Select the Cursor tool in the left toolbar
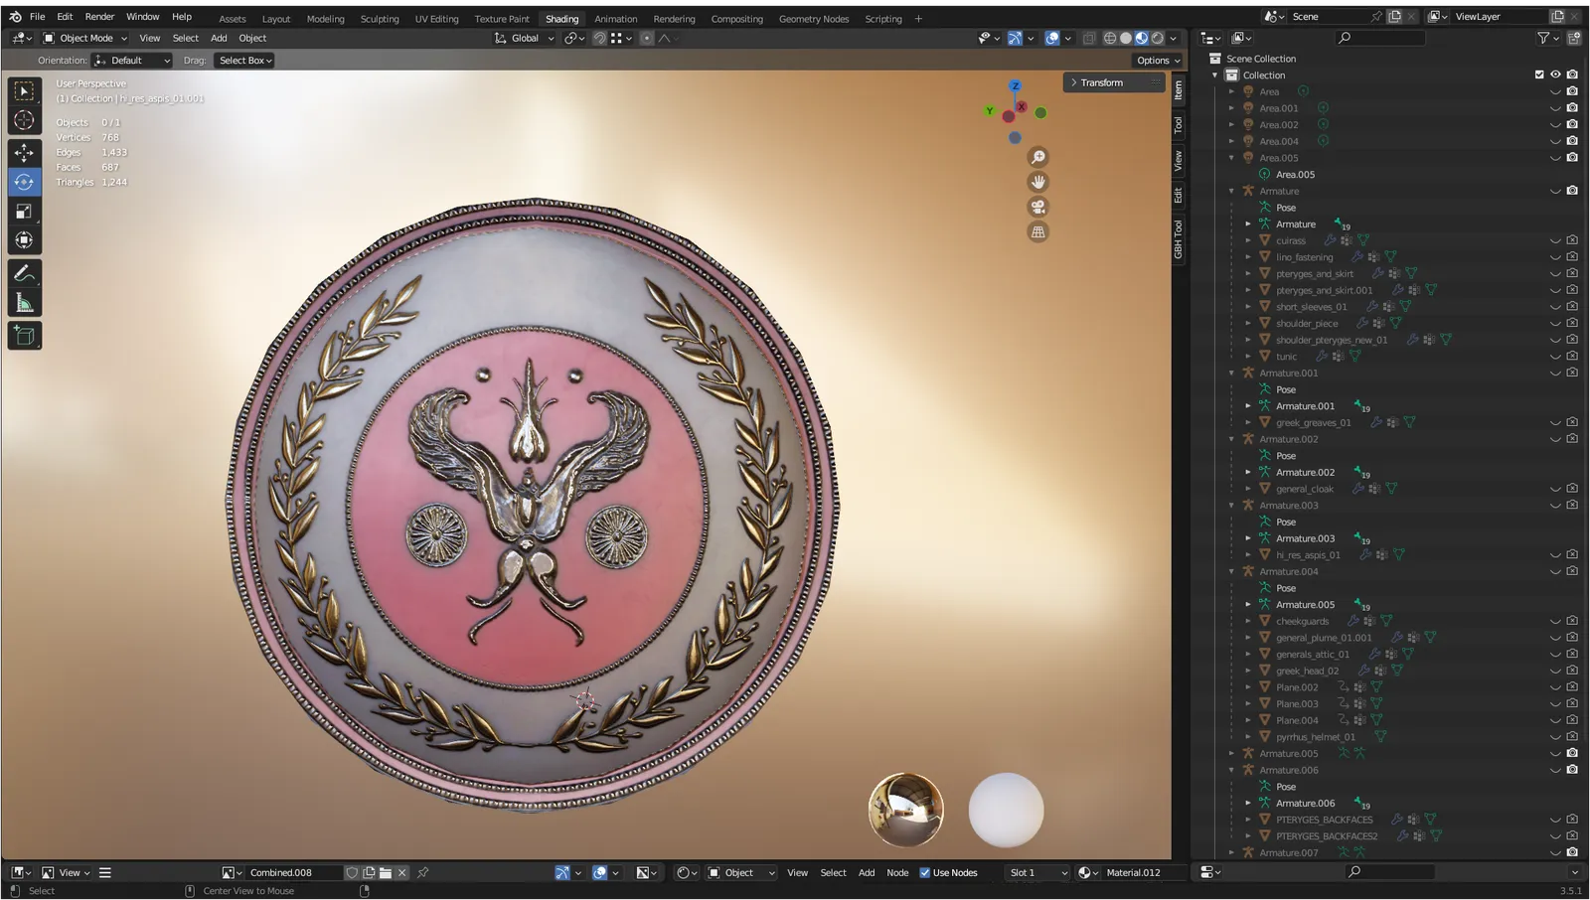The width and height of the screenshot is (1590, 900). click(x=24, y=121)
